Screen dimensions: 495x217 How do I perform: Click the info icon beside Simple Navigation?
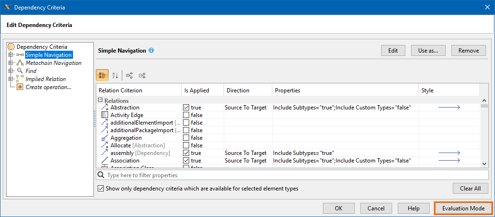[x=151, y=50]
